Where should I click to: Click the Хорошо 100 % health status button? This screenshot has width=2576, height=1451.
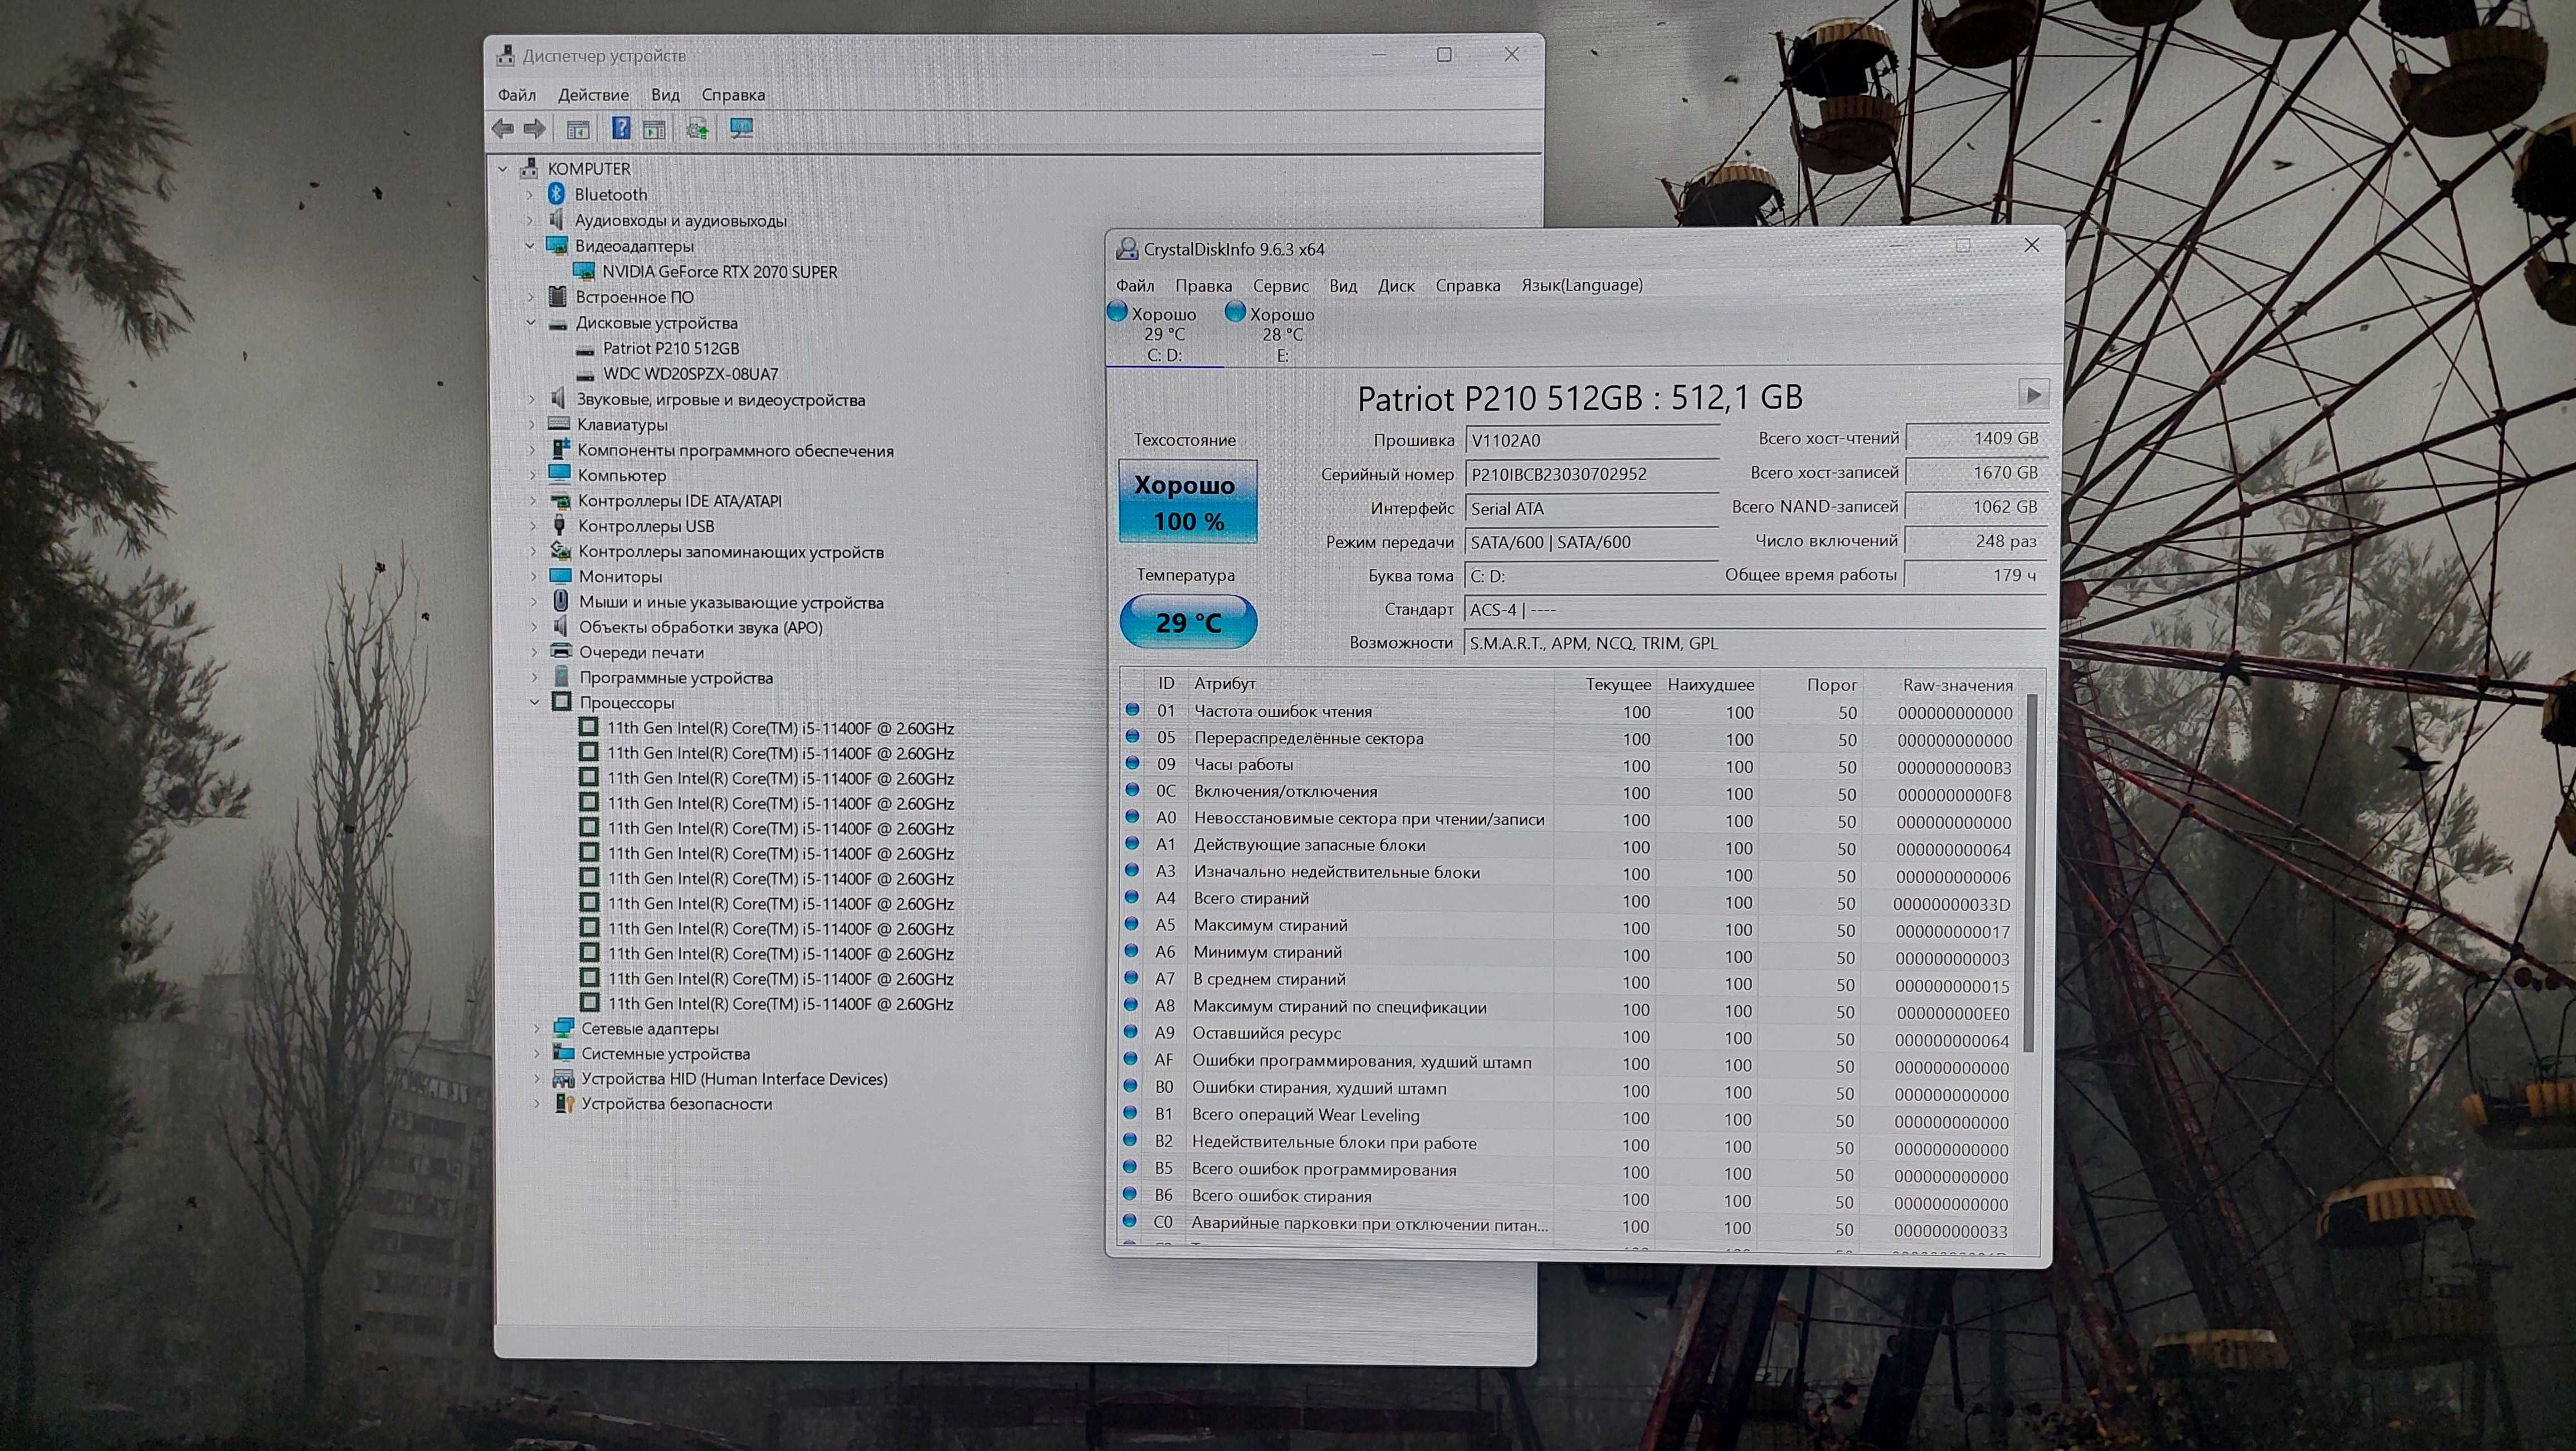1188,501
